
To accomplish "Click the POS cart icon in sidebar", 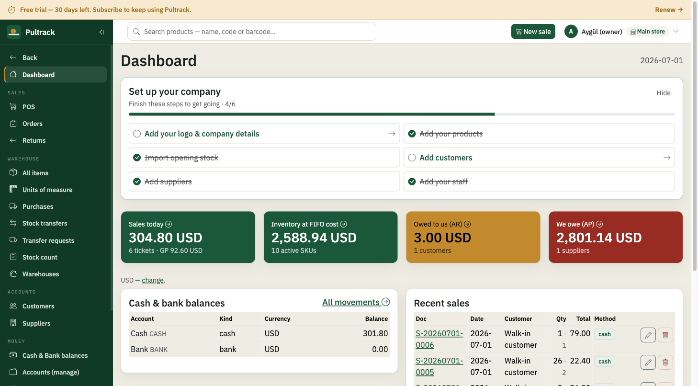I will [x=13, y=107].
